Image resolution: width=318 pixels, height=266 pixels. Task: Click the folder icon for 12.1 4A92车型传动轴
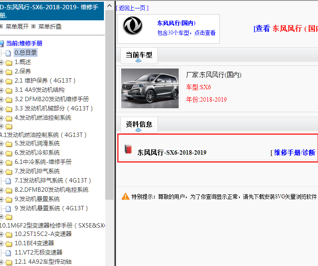click(x=9, y=262)
